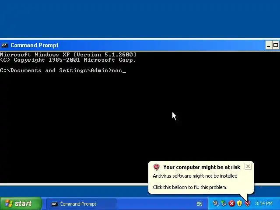
Task: Click the 3:14 PM system clock
Action: tap(264, 203)
